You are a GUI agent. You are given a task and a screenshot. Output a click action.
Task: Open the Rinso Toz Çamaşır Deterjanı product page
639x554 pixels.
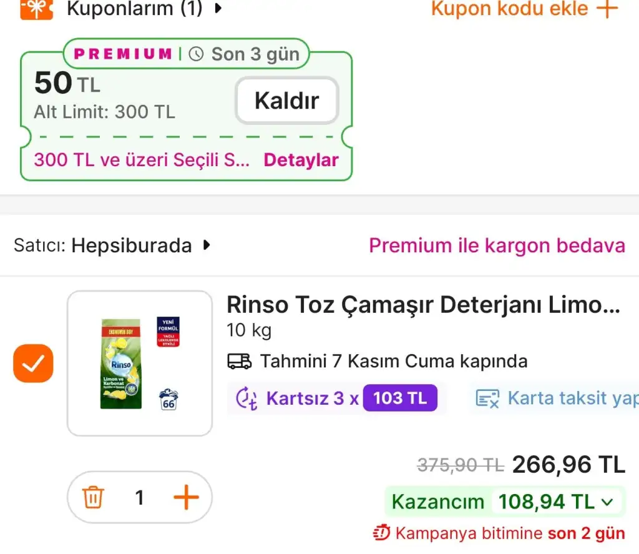tap(424, 305)
